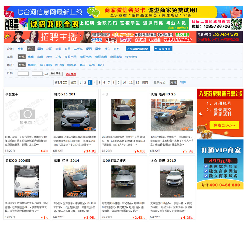Select the 二手车 category tab
Viewport: 247px width, 226px height.
coord(78,49)
